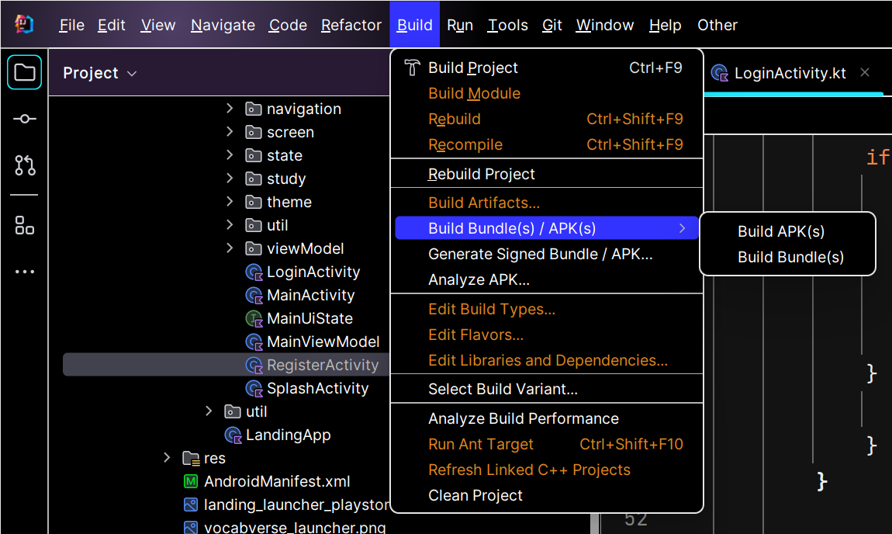The width and height of the screenshot is (892, 534).
Task: Click Build Artifacts... menu entry
Action: 547,203
